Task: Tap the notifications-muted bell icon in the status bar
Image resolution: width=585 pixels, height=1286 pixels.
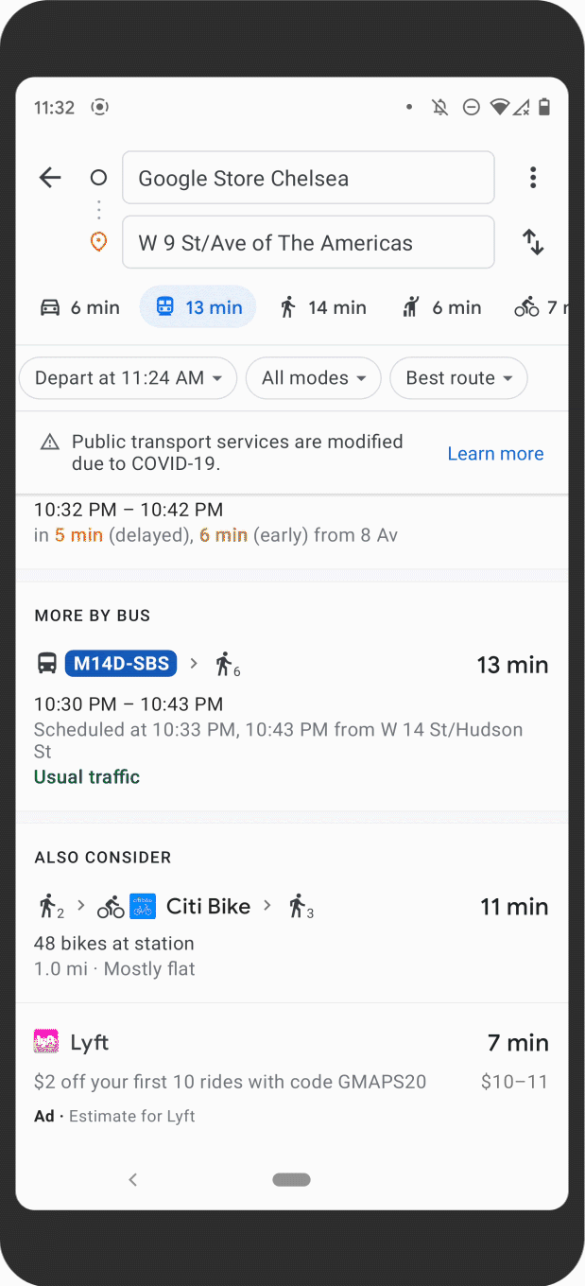Action: (x=439, y=107)
